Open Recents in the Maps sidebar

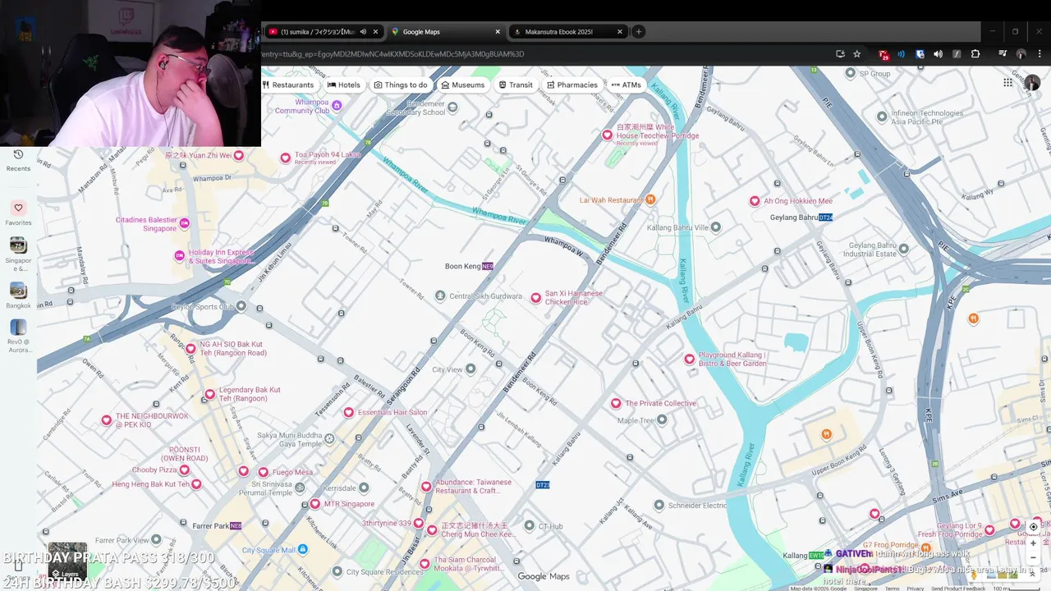[18, 160]
